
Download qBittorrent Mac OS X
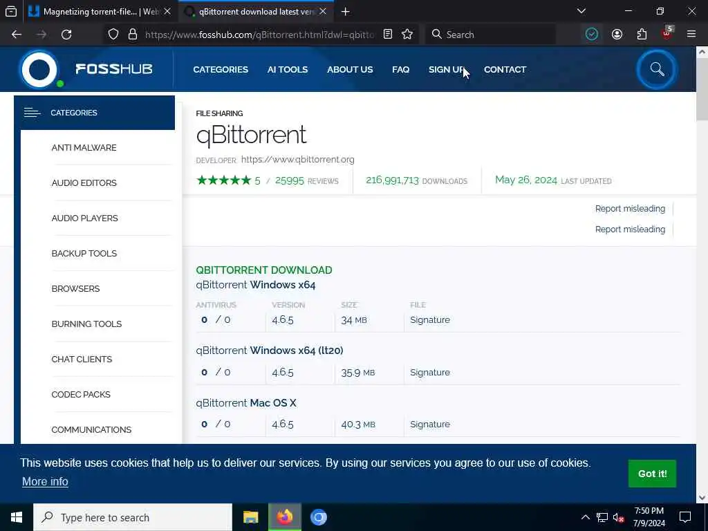(x=246, y=403)
